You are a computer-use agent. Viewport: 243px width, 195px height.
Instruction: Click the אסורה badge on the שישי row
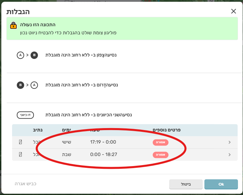(160, 142)
